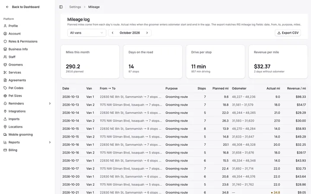Click revenue value $43.93

(x=301, y=160)
